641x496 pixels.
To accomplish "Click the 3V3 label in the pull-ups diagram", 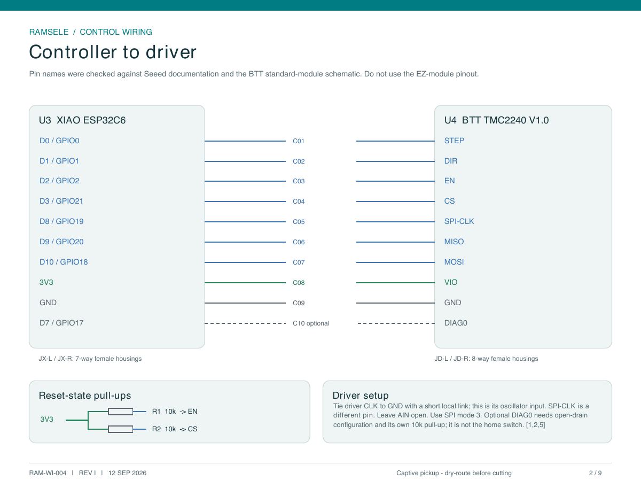I will (x=47, y=420).
